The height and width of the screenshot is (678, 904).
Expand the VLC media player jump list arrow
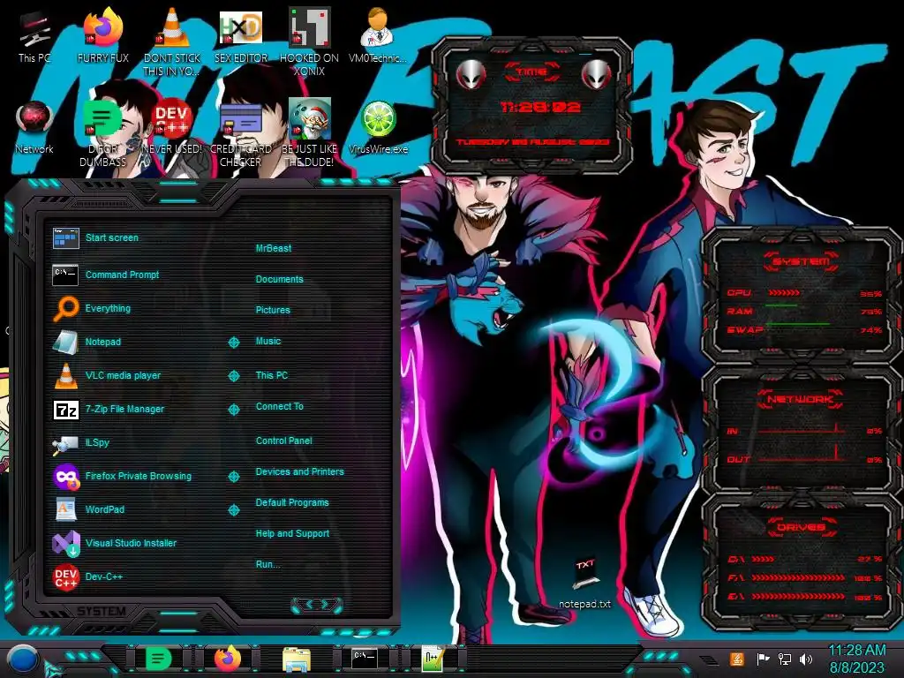coord(233,376)
